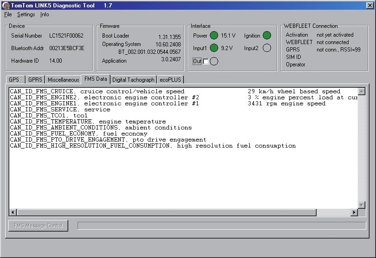Click Application version 3.0.2407
This screenshot has width=376, height=258.
[171, 59]
